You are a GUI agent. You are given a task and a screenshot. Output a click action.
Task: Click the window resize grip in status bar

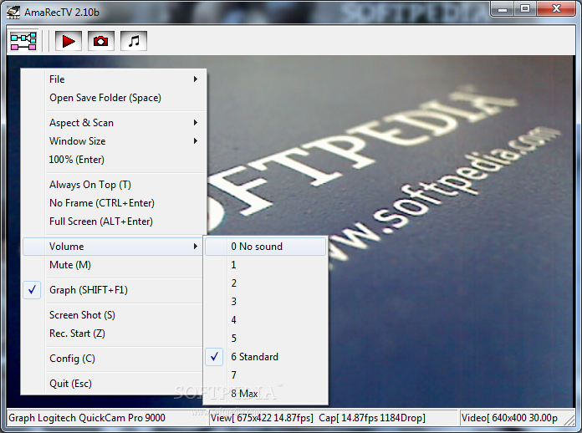(569, 420)
